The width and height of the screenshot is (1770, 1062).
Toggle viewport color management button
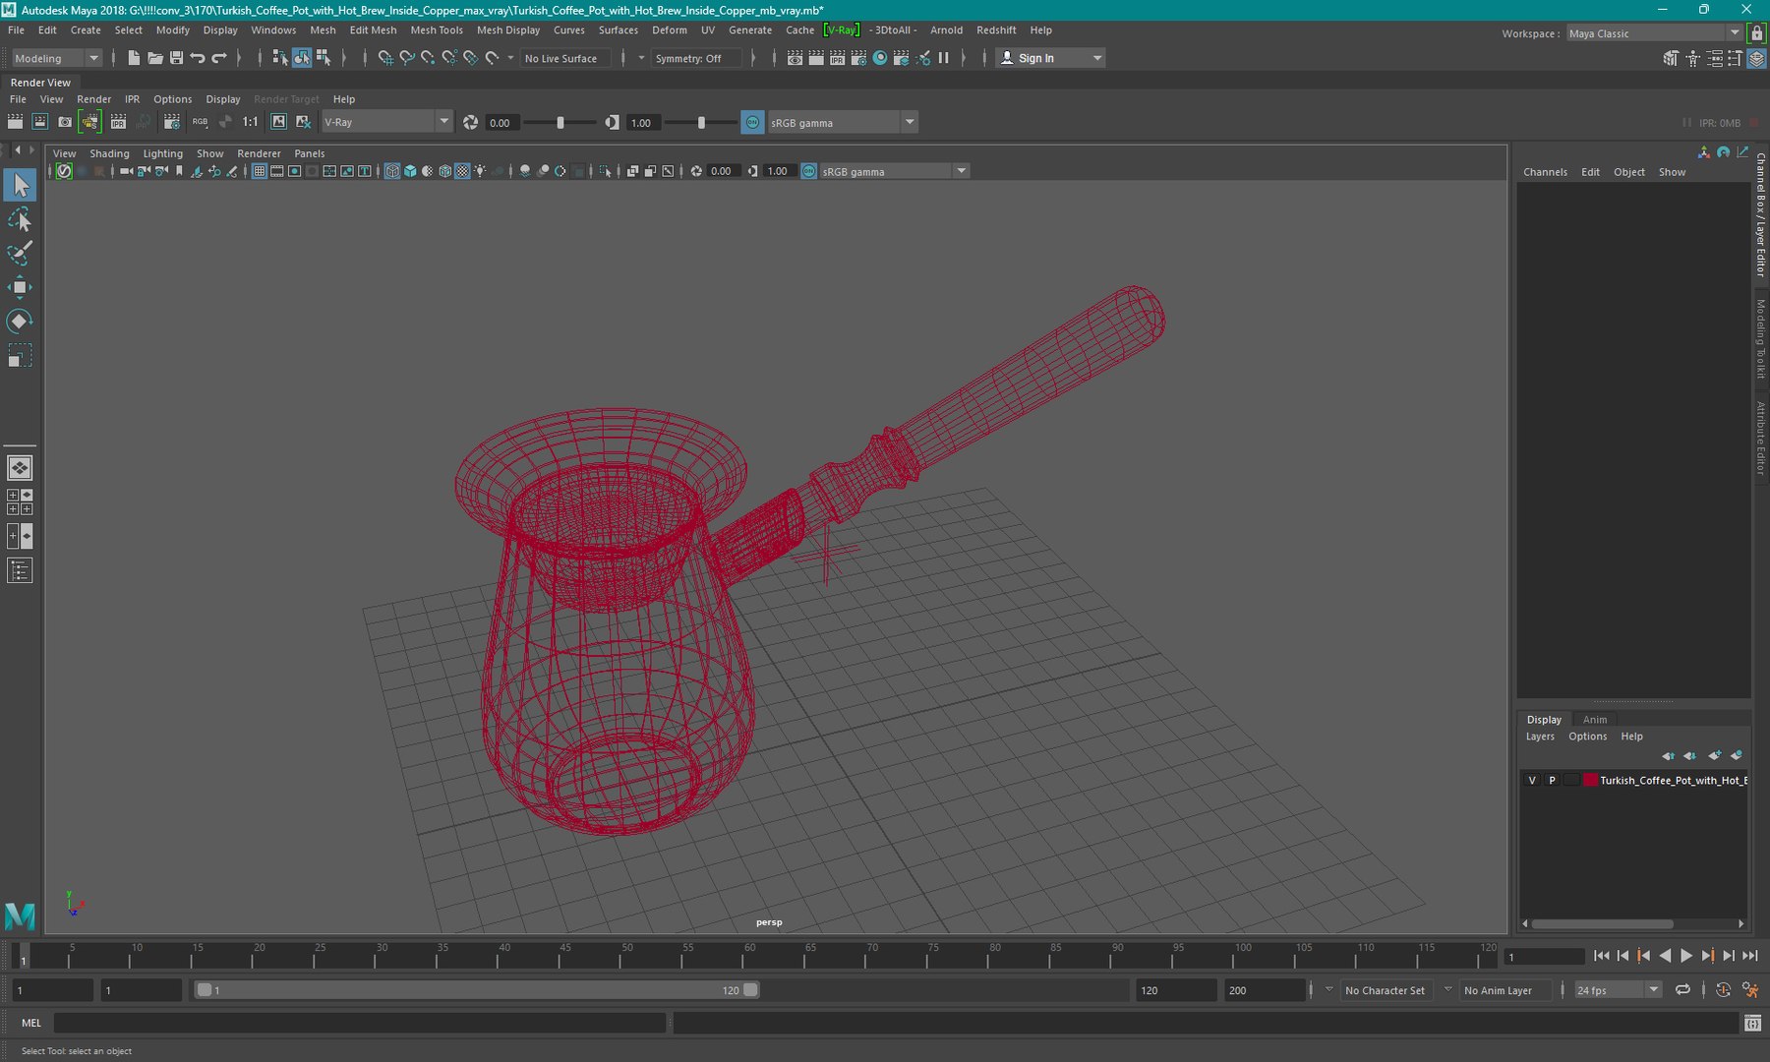click(x=808, y=171)
